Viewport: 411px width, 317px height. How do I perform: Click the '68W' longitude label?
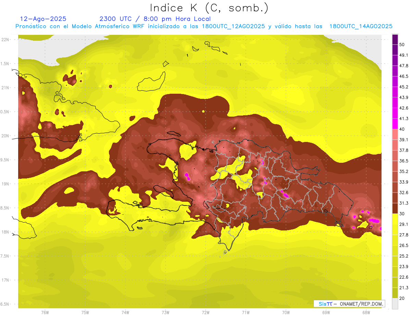[366, 313]
